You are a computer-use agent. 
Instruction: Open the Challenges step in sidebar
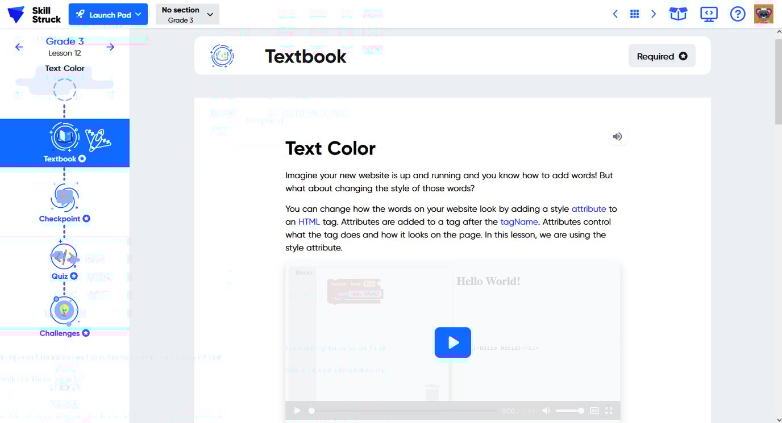(64, 317)
